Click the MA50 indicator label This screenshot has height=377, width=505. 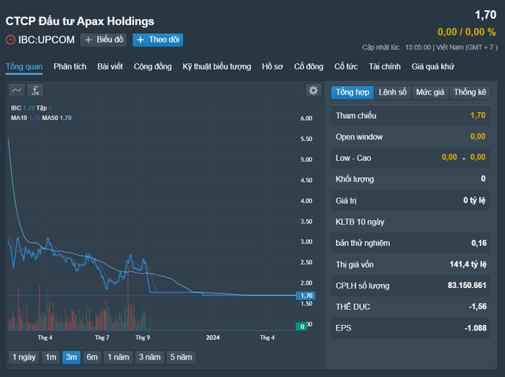click(50, 118)
